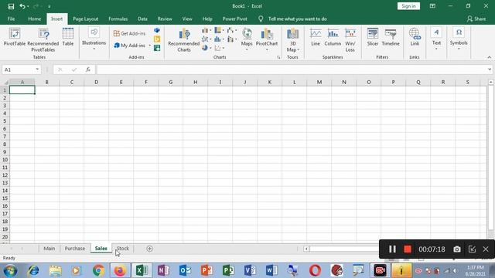Open the Windows Start menu

(10, 271)
